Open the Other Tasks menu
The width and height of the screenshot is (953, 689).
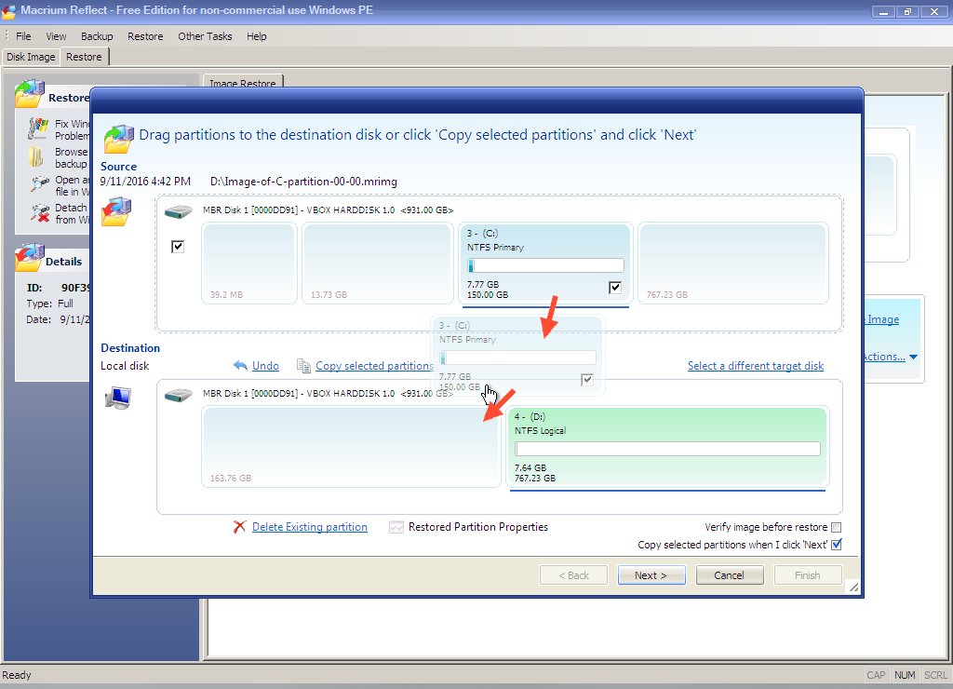click(203, 36)
